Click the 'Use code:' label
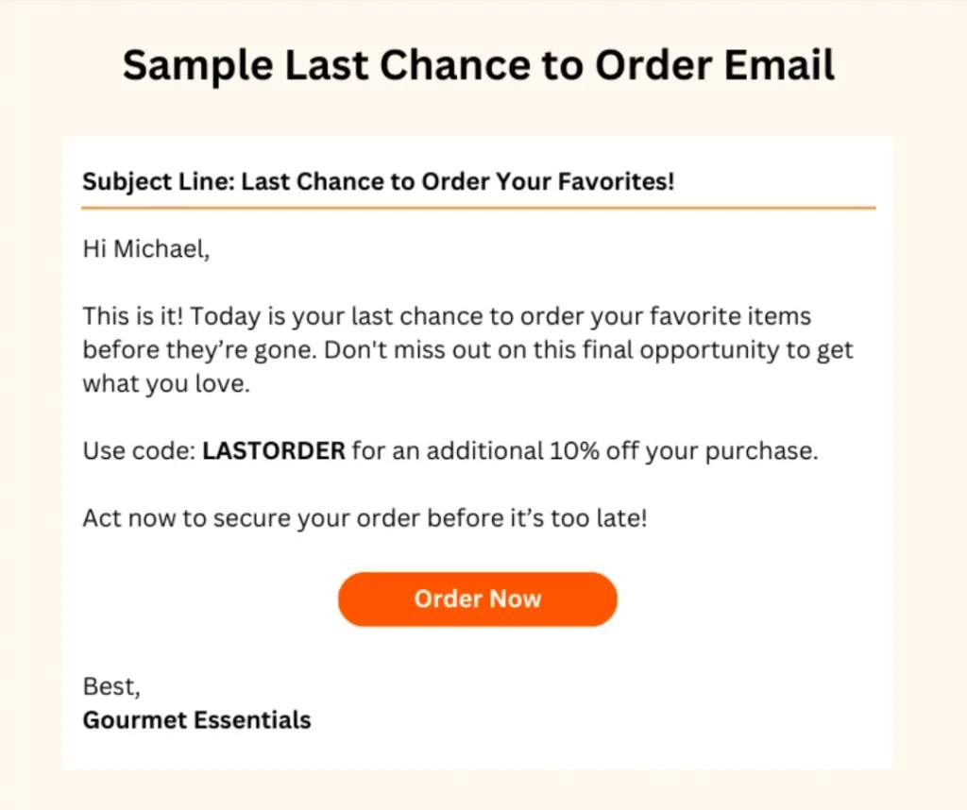The height and width of the screenshot is (810, 967). [x=140, y=450]
